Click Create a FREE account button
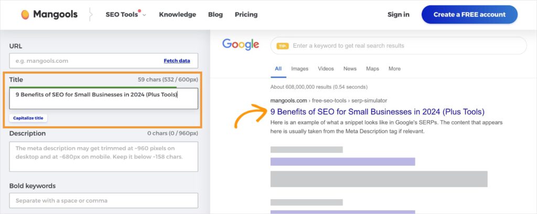The height and width of the screenshot is (214, 537). 469,14
